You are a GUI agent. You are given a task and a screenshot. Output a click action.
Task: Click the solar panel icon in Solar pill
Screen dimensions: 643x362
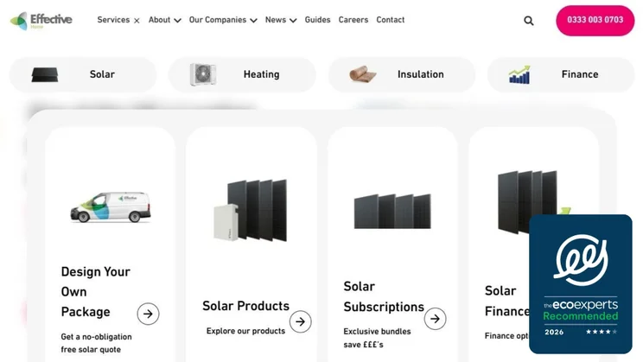point(45,74)
